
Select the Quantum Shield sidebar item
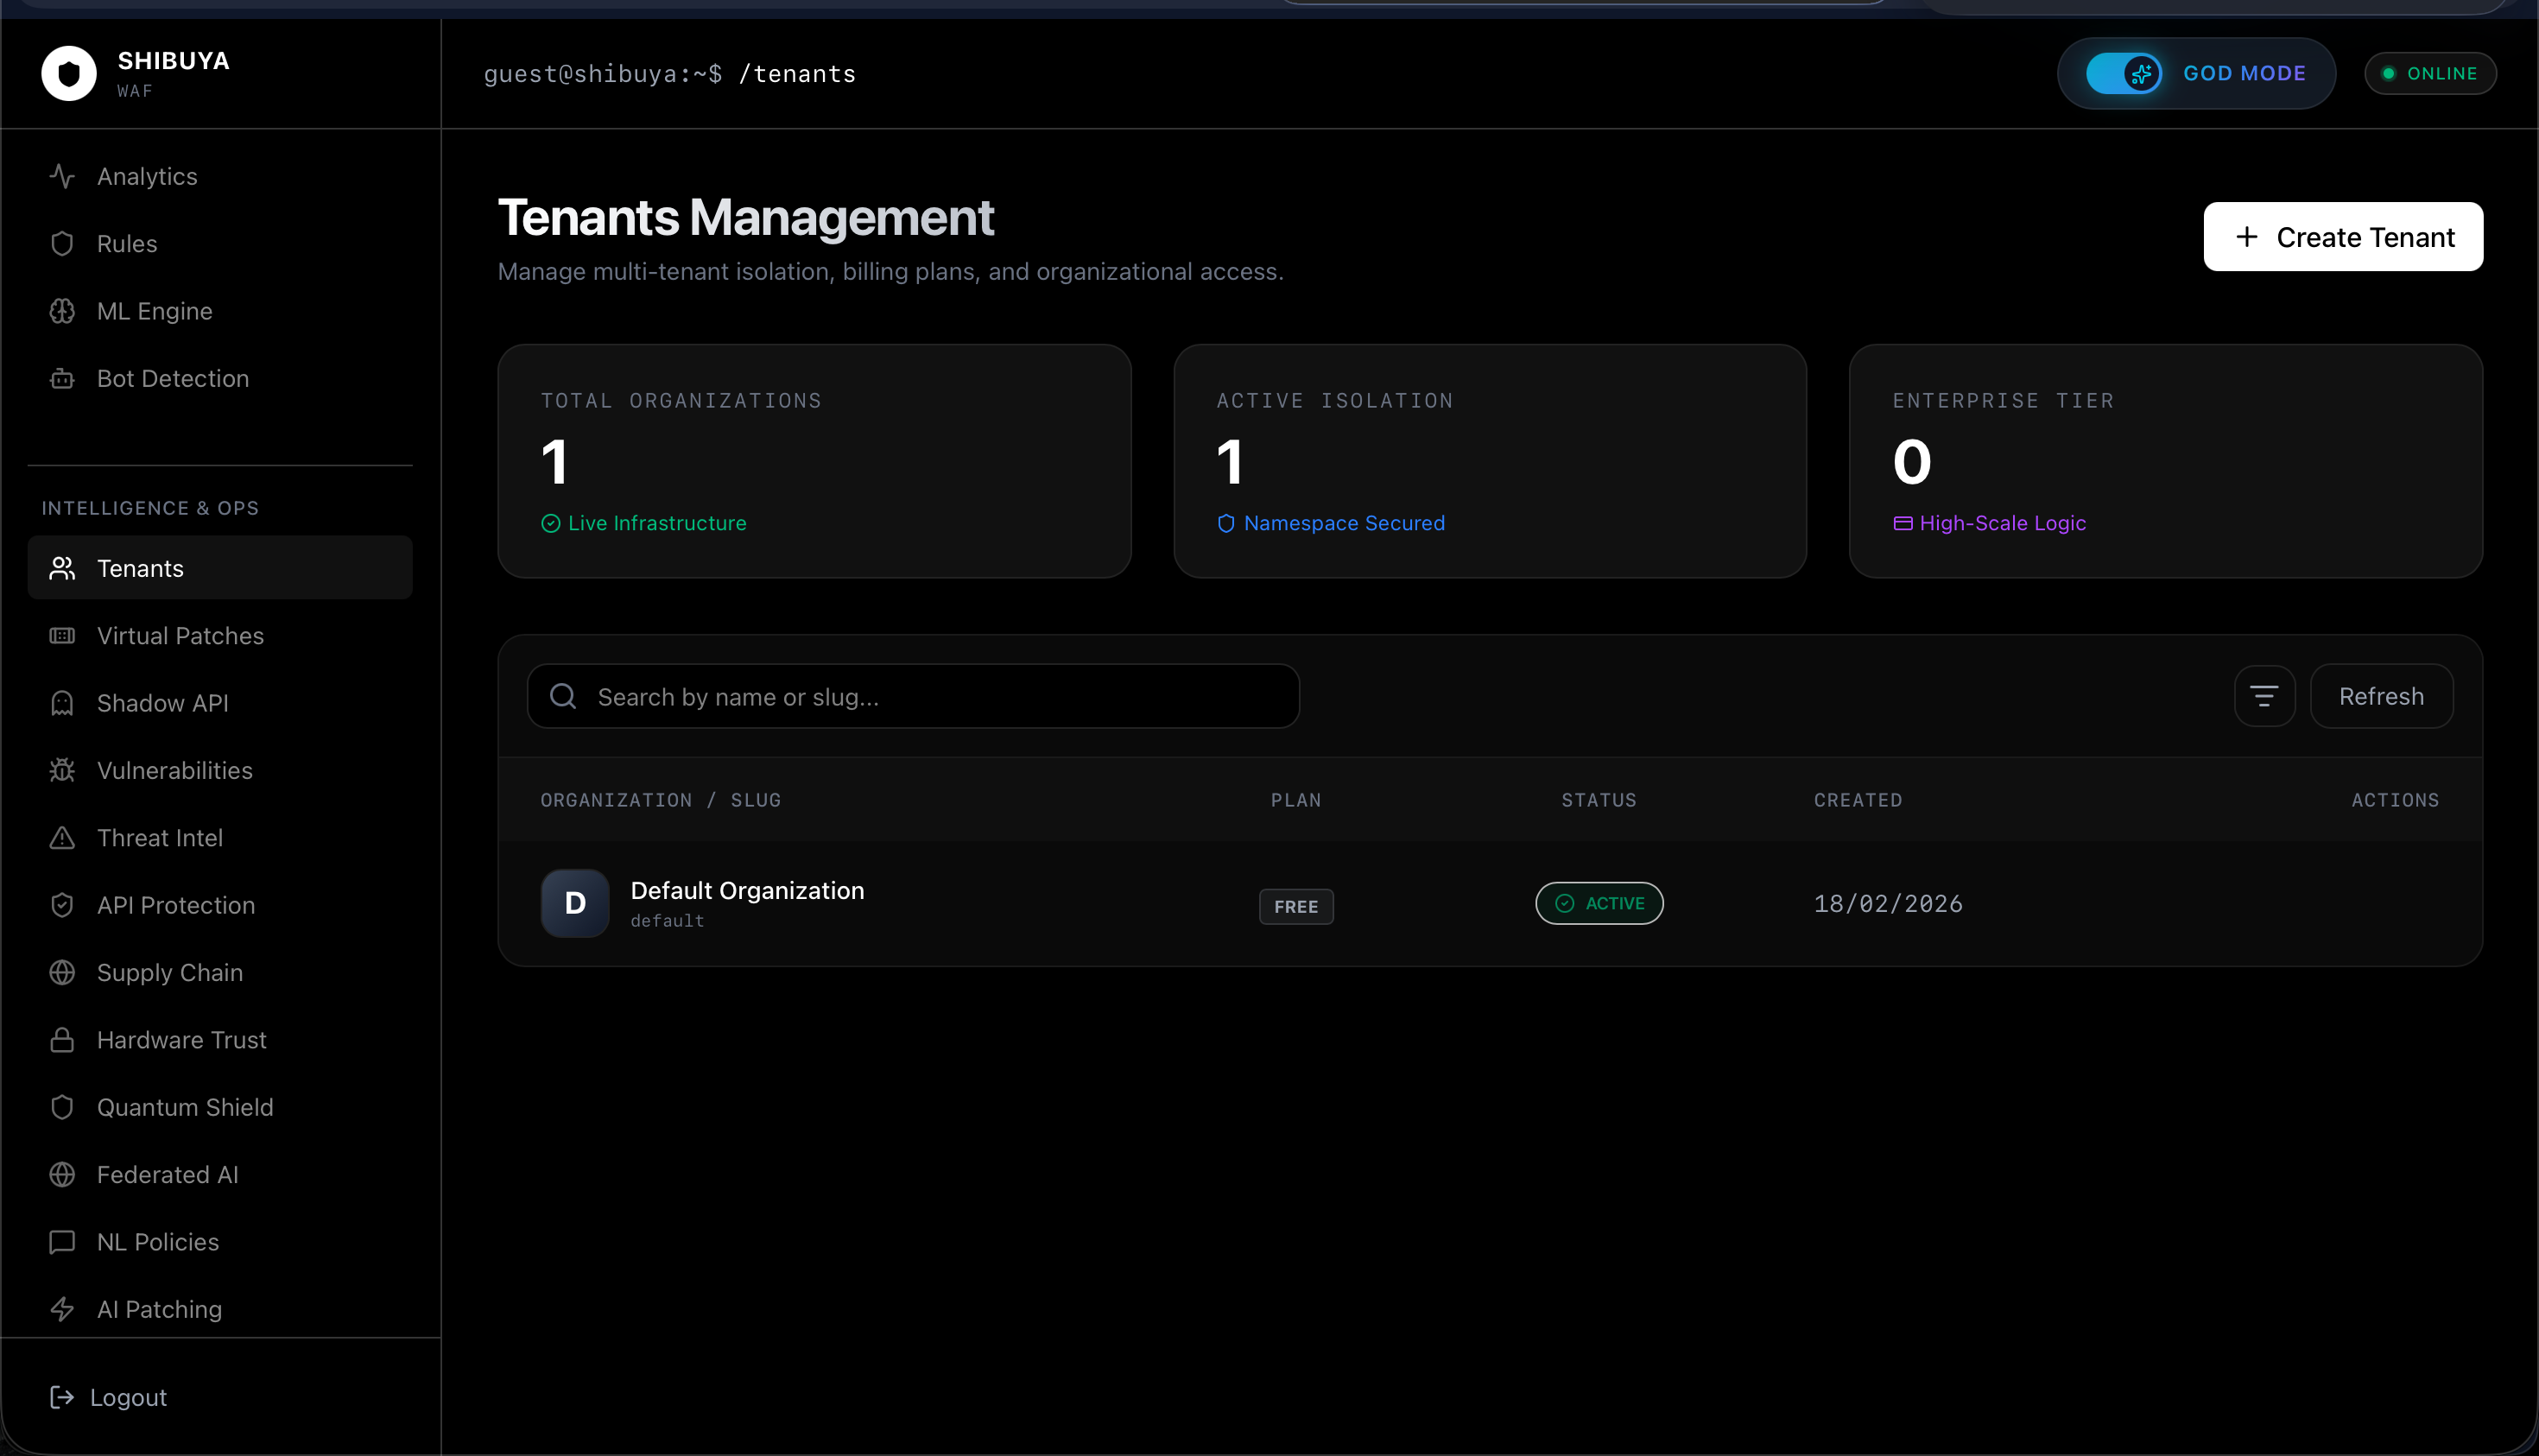(x=185, y=1107)
